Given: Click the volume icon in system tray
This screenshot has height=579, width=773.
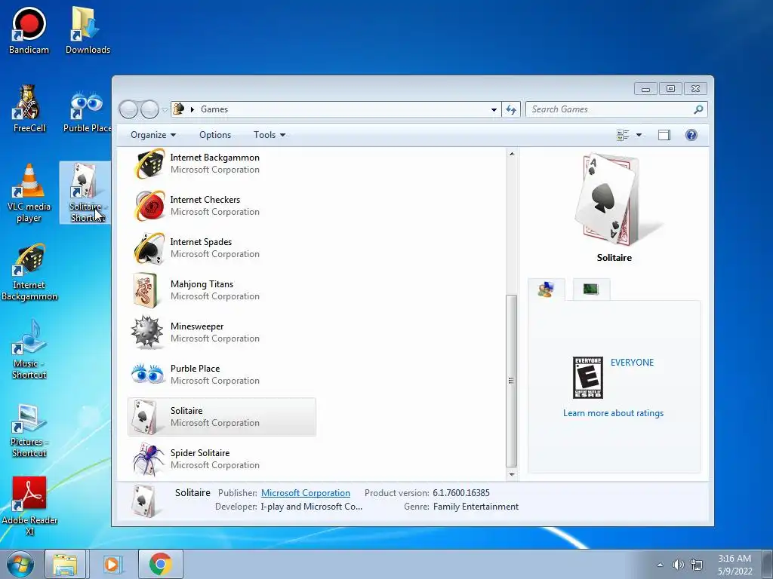Looking at the screenshot, I should tap(679, 565).
